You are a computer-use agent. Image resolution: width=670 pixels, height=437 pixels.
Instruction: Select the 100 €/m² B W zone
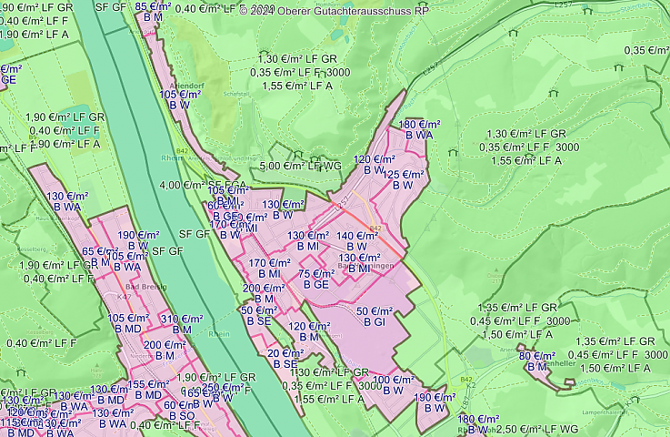coord(394,385)
